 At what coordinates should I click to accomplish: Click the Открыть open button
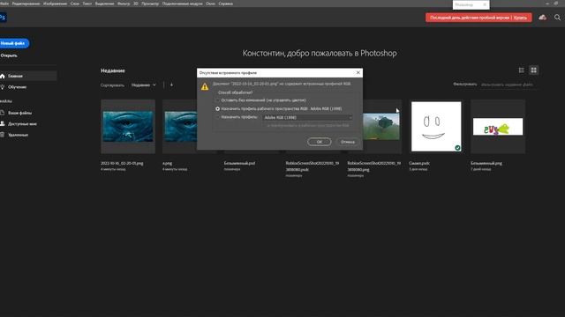pyautogui.click(x=9, y=55)
